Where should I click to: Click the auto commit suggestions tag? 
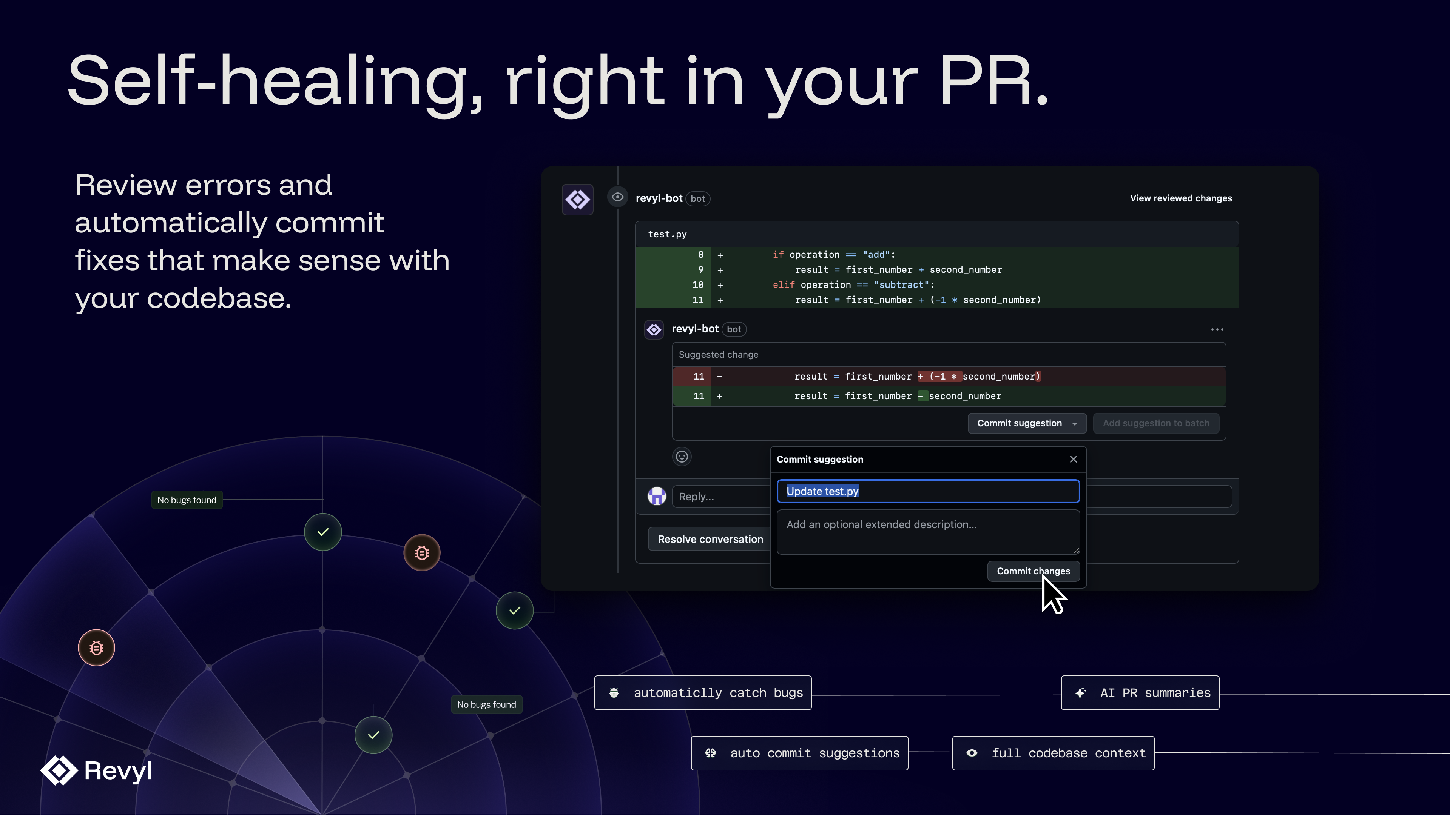tap(799, 753)
